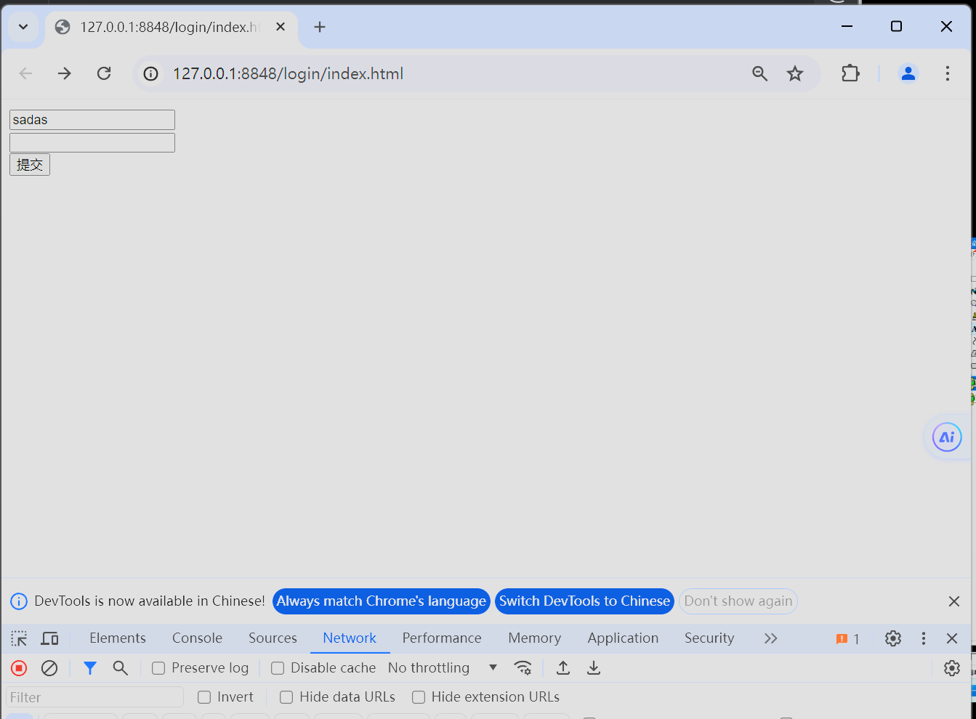976x719 pixels.
Task: Open the network conditions wifi icon
Action: pyautogui.click(x=523, y=668)
